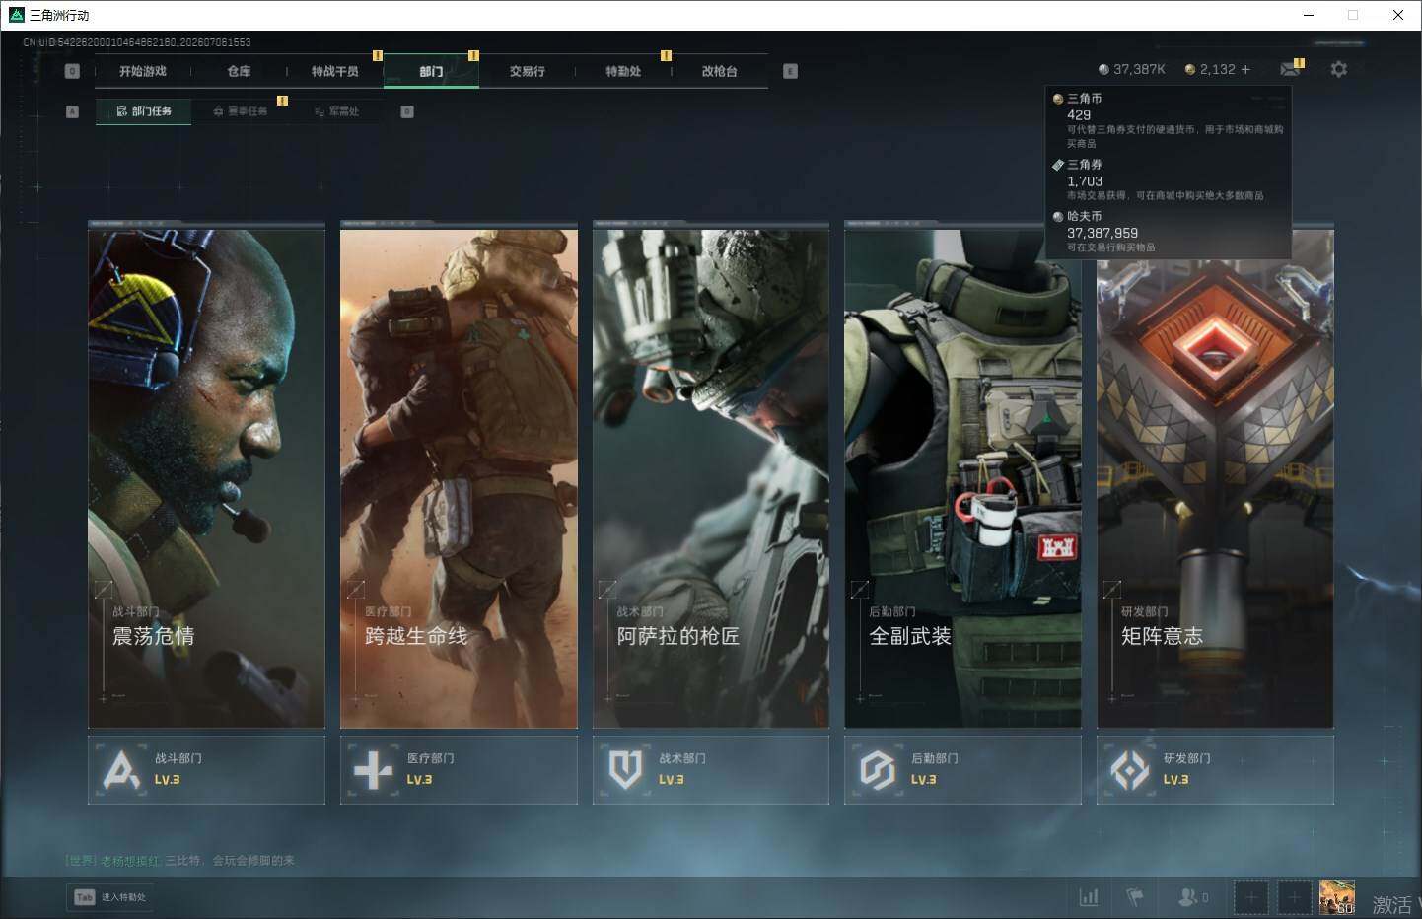
Task: Open the 矩阵意志 research department card
Action: (x=1215, y=474)
